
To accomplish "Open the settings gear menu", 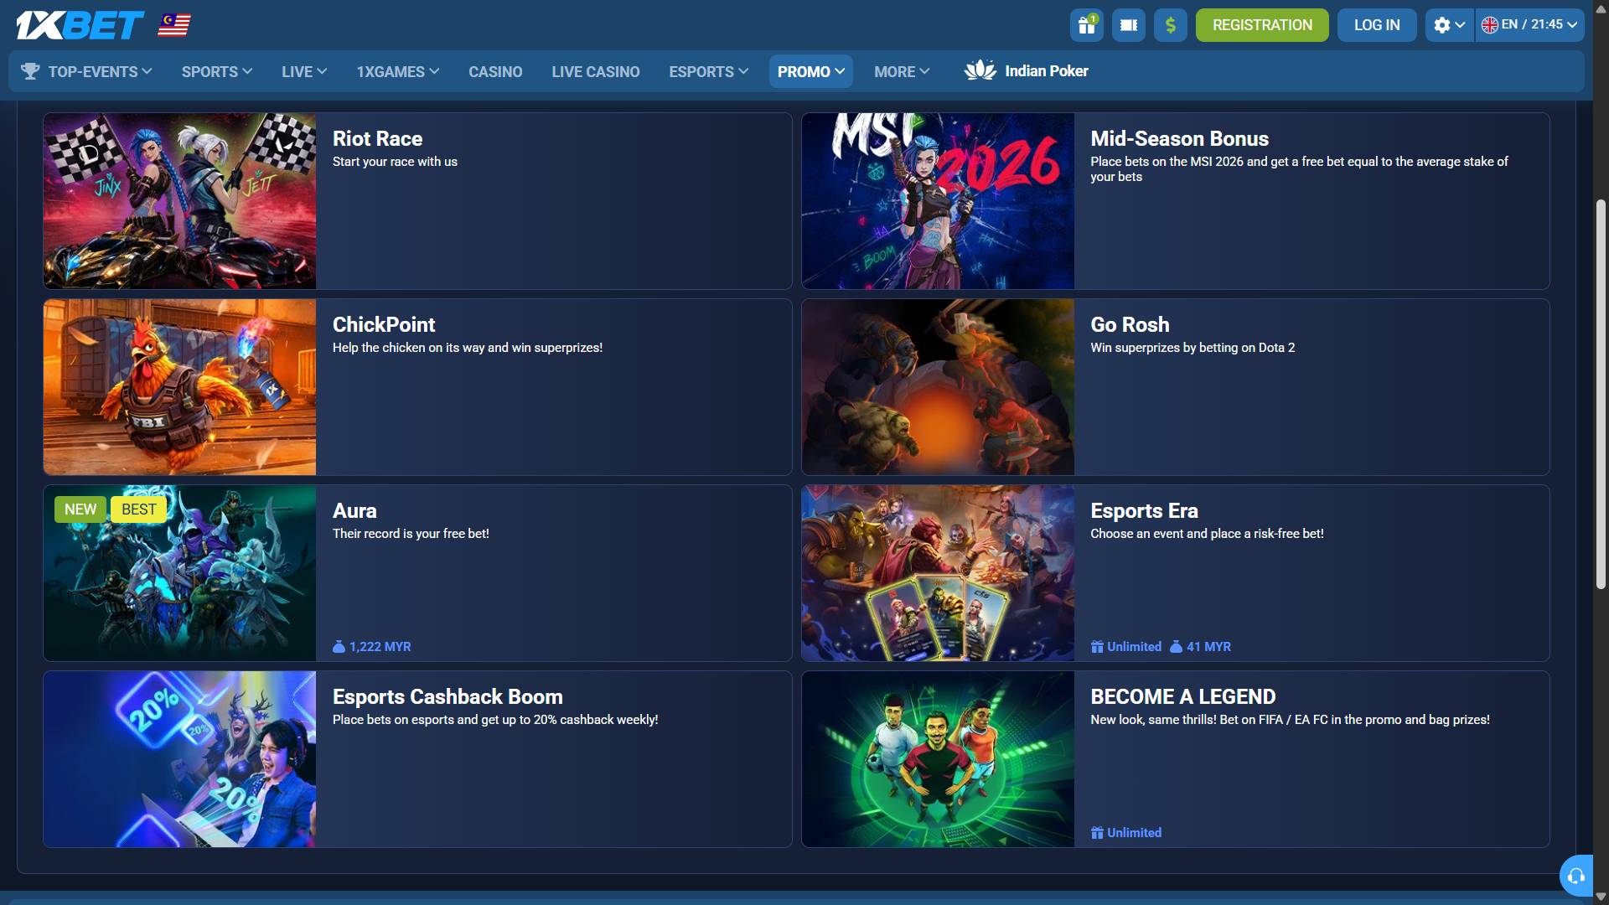I will point(1449,25).
